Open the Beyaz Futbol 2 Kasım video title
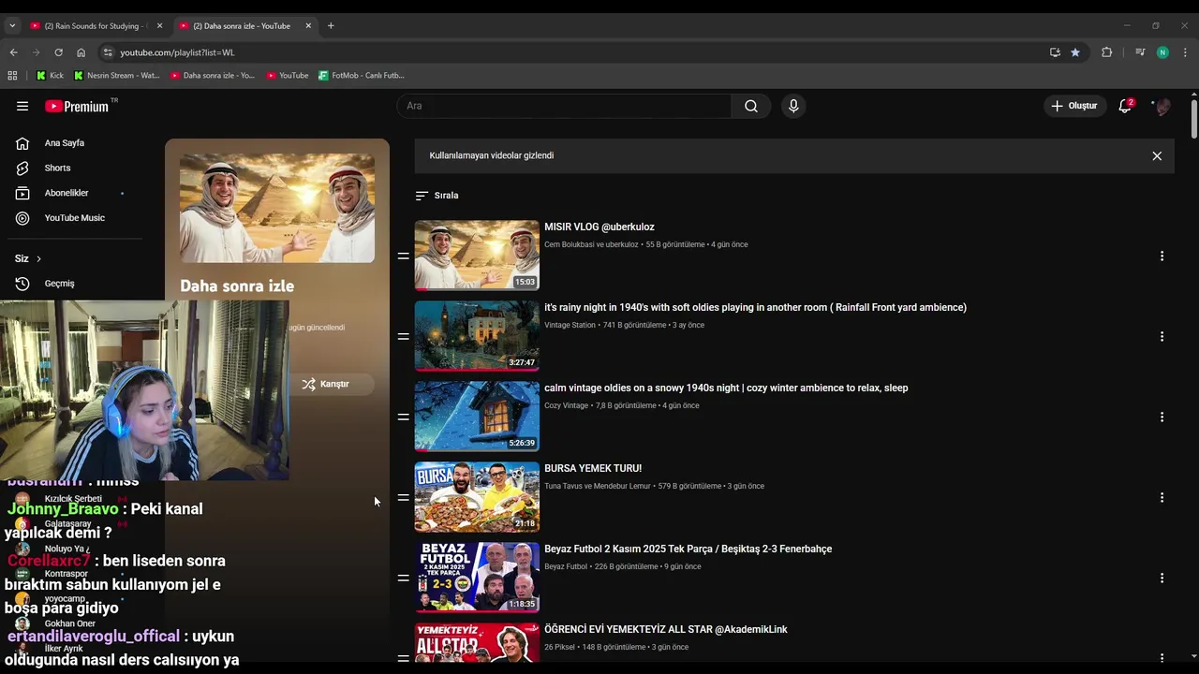Screen dimensions: 1199x674 [x=688, y=549]
